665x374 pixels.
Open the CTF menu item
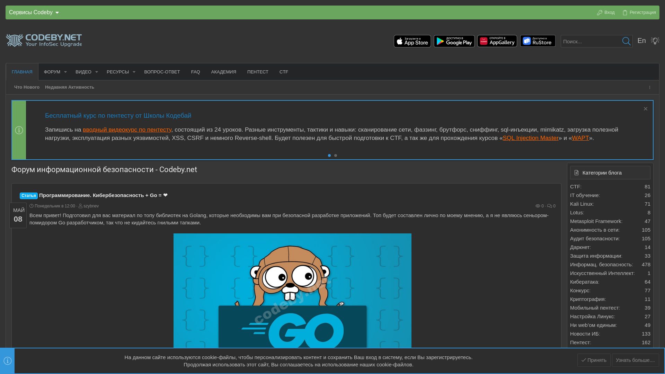[x=284, y=72]
